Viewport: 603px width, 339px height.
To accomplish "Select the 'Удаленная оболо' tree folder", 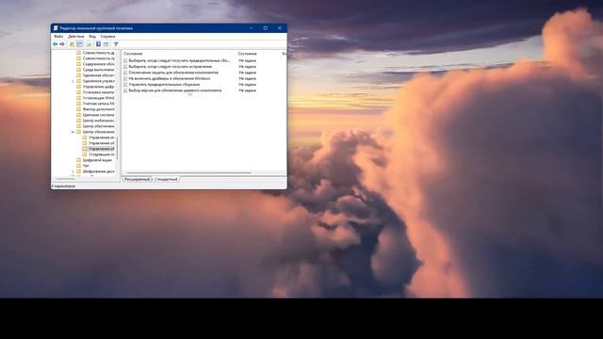I will tap(98, 75).
